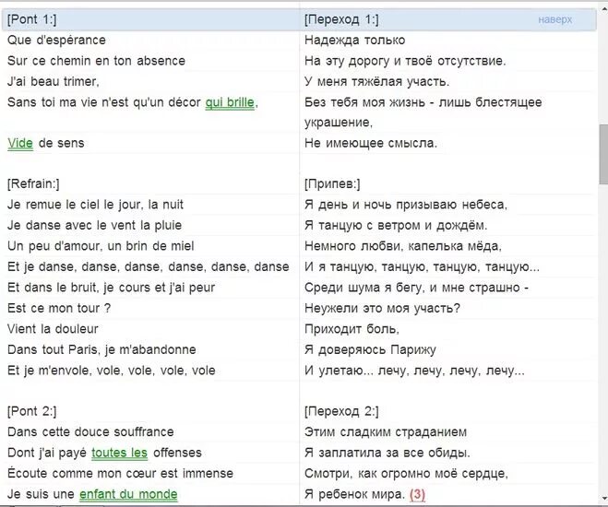Viewport: 608px width, 507px height.
Task: Click the vertical scrollbar thumb
Action: coord(603,154)
